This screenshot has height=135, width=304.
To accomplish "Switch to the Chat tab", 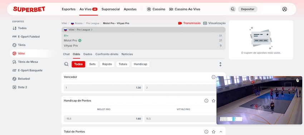I will point(66,54).
